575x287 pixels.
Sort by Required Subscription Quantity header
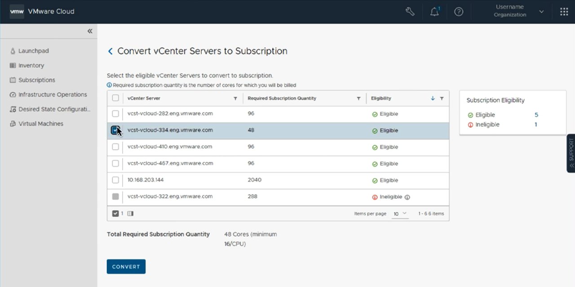[282, 98]
